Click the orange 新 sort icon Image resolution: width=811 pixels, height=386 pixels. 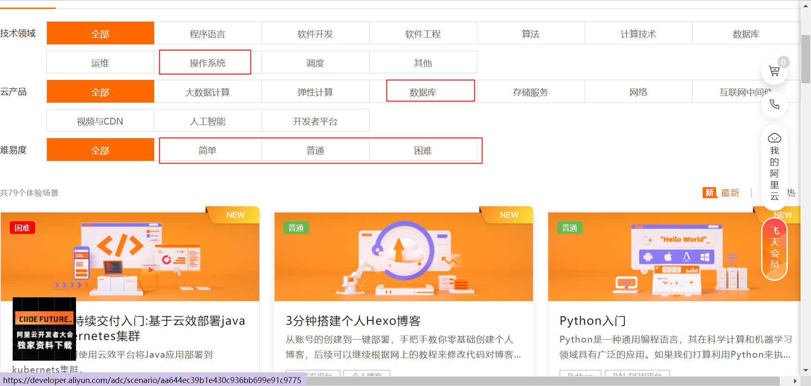click(710, 193)
